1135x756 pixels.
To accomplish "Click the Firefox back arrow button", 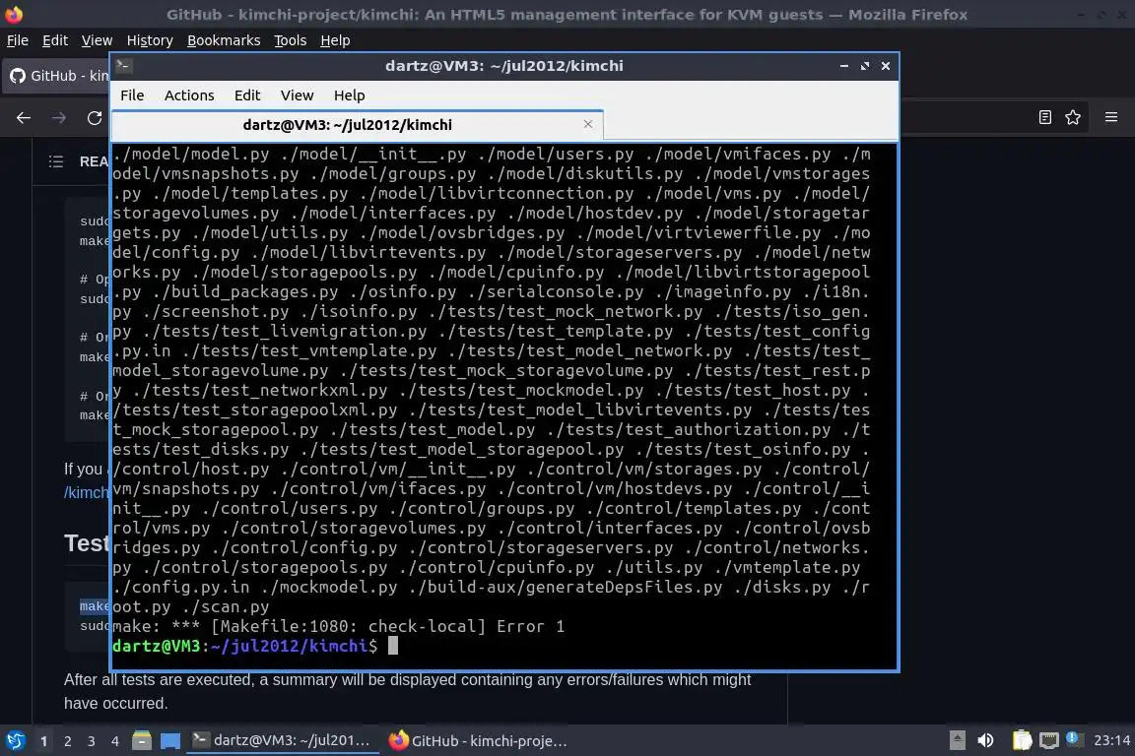I will (x=24, y=118).
